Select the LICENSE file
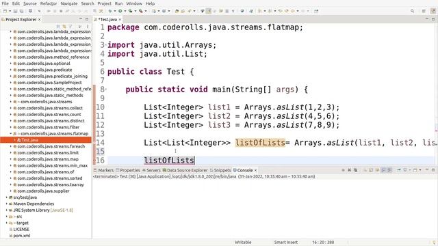 click(x=21, y=230)
